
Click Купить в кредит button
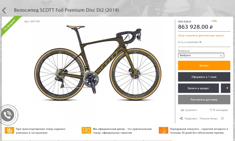point(198,88)
